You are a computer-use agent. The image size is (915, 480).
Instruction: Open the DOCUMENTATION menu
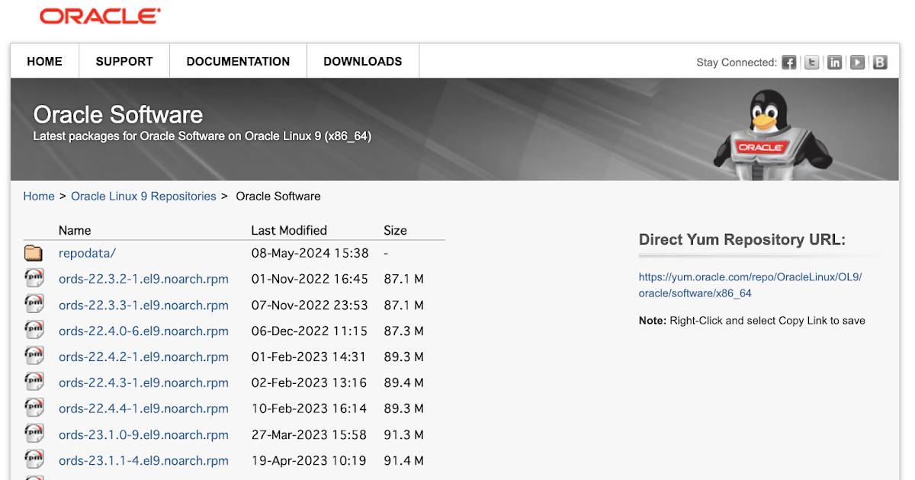coord(238,62)
